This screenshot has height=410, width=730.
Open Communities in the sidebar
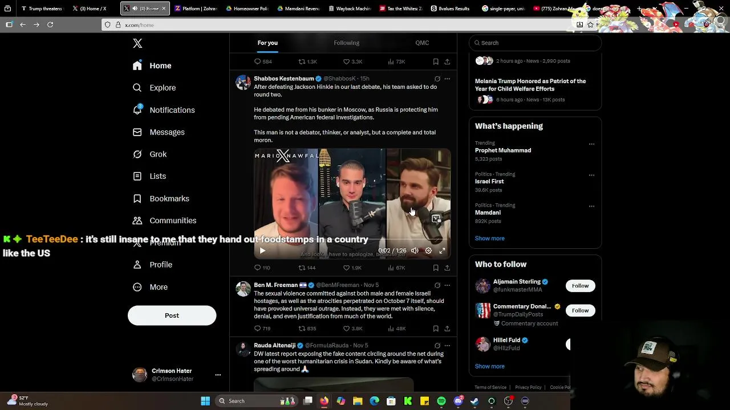pyautogui.click(x=164, y=220)
